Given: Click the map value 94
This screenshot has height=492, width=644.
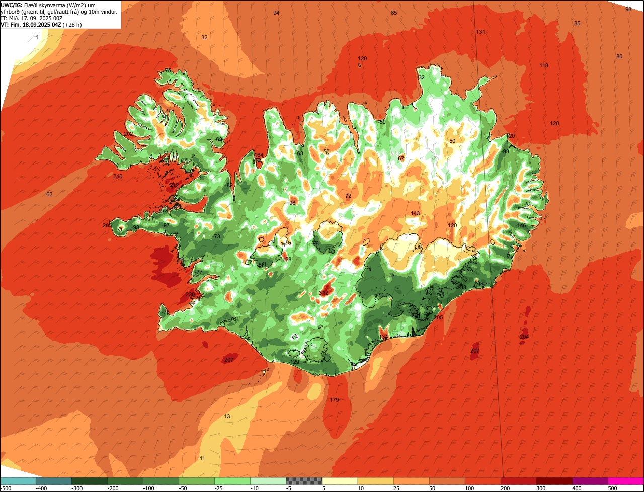Looking at the screenshot, I should [276, 13].
